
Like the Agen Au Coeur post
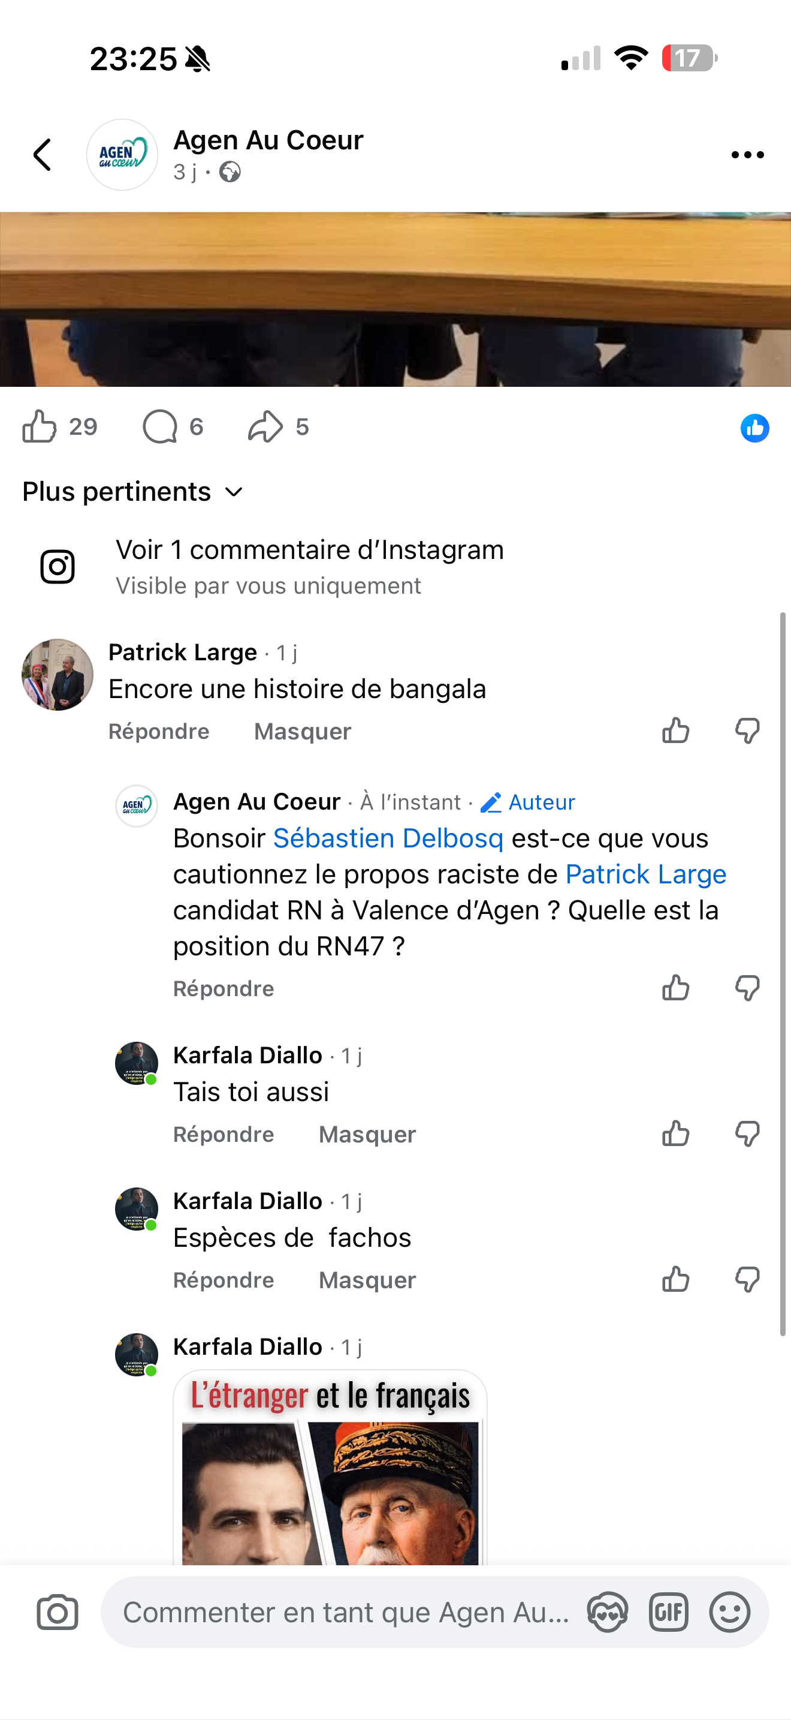click(x=40, y=426)
